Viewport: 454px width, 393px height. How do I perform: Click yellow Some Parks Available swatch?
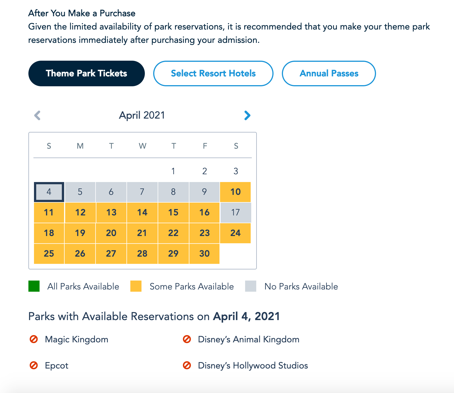[136, 286]
